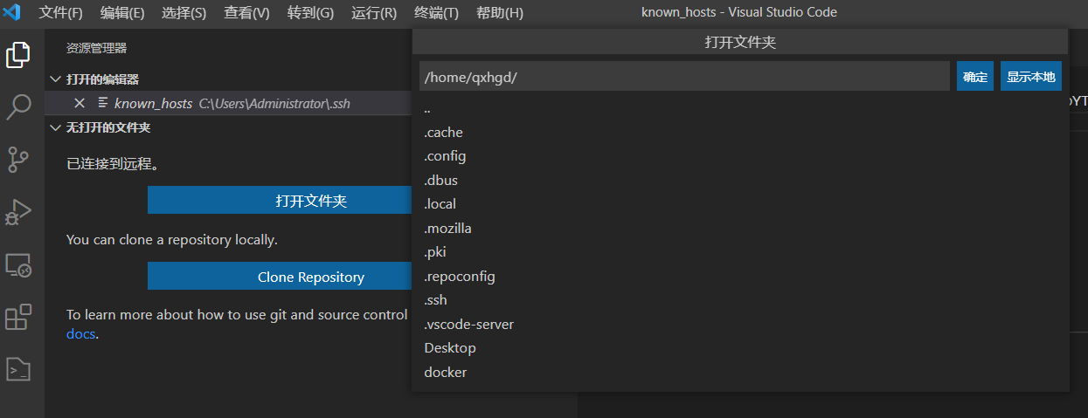Select the .. parent directory entry
This screenshot has width=1088, height=418.
[x=740, y=109]
